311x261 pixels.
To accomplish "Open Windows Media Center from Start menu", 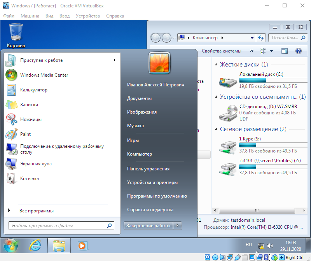I will click(44, 75).
